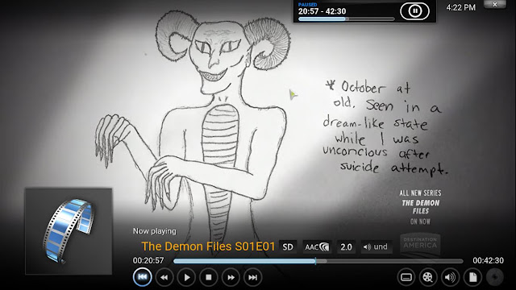The height and width of the screenshot is (290, 516).
Task: Stop the video playback
Action: 208,277
